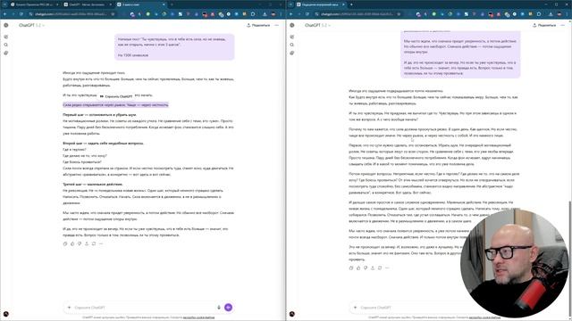The height and width of the screenshot is (321, 572).
Task: Reload page in right browser
Action: coord(307,14)
